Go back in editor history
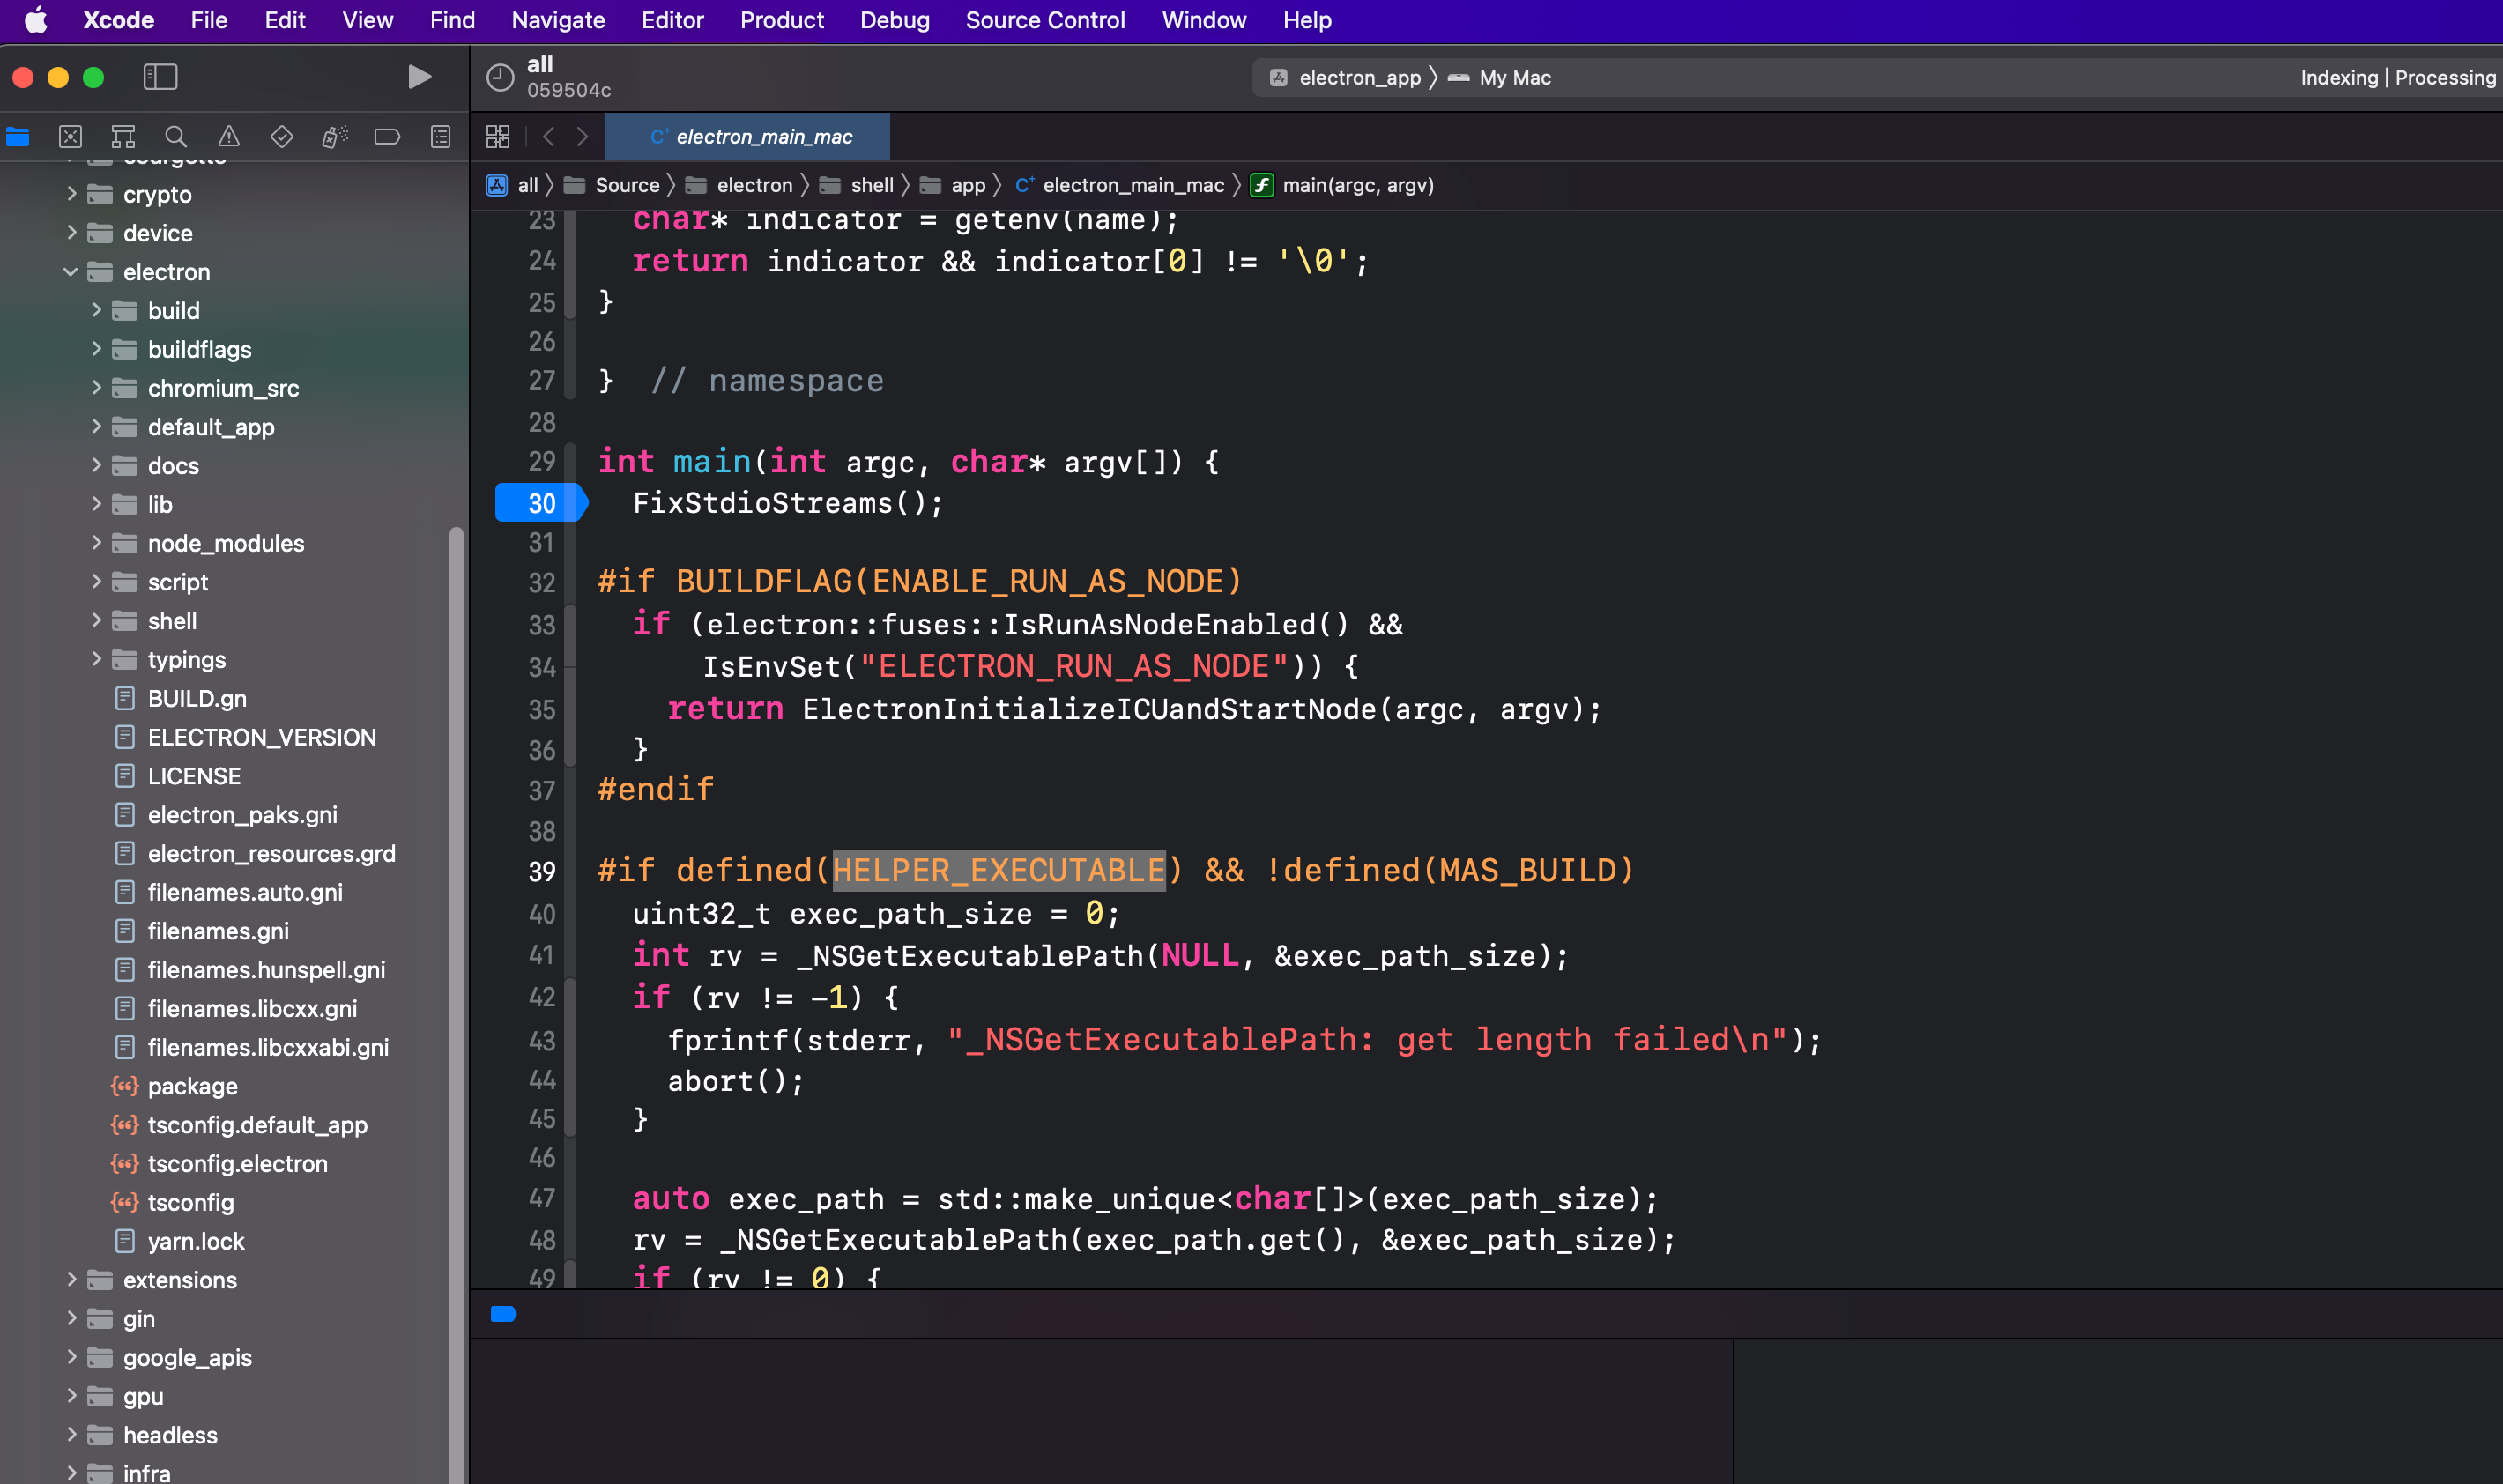The image size is (2503, 1484). tap(548, 137)
